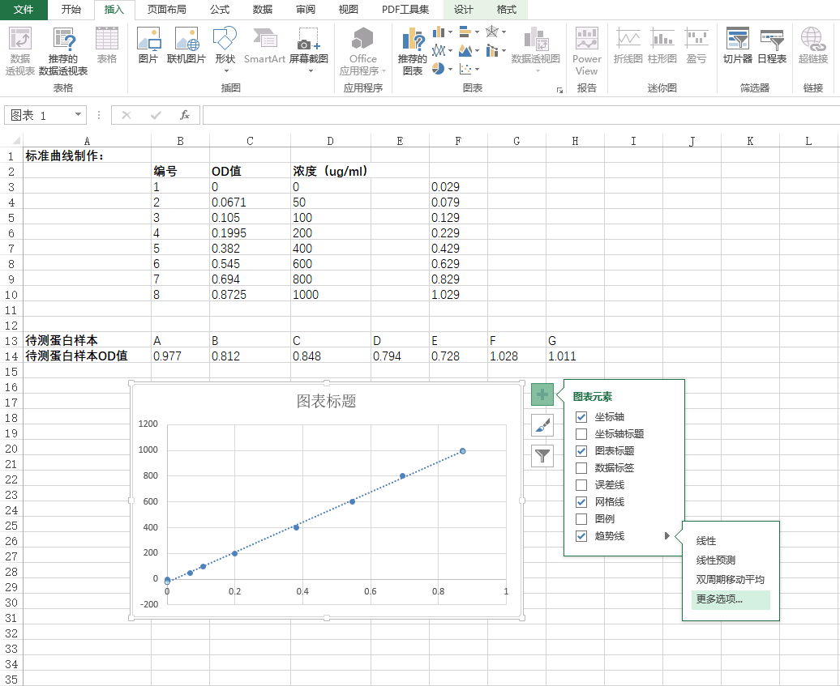Click the 图表标题 chart title text
The height and width of the screenshot is (686, 840).
[326, 401]
